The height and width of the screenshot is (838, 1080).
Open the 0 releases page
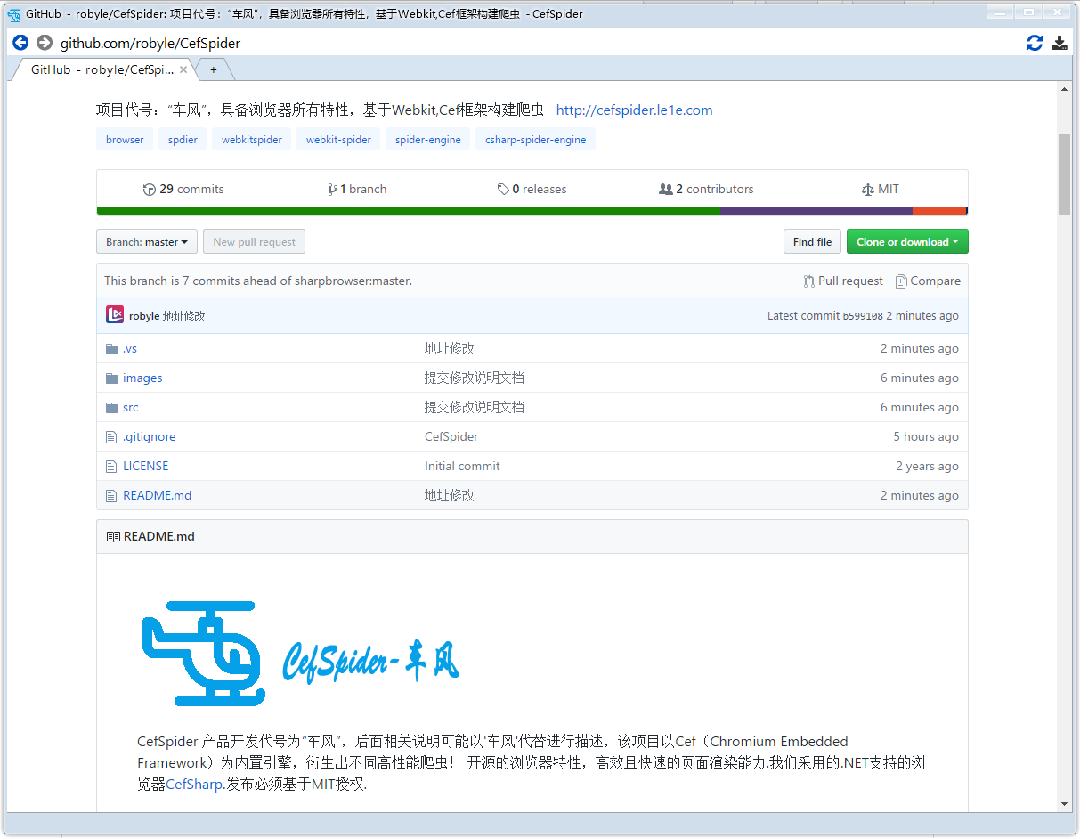532,189
